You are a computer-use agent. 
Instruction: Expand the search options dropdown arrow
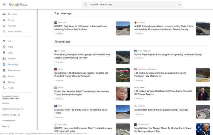(179, 4)
